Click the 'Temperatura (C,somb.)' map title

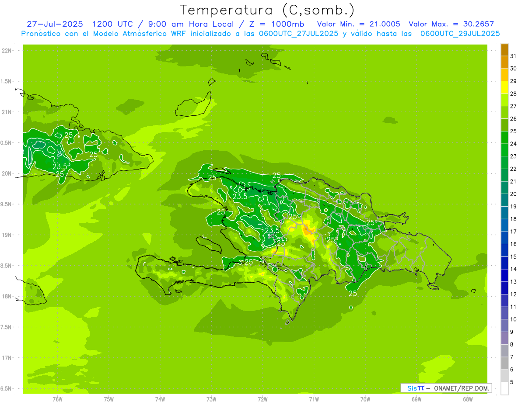[x=267, y=10]
